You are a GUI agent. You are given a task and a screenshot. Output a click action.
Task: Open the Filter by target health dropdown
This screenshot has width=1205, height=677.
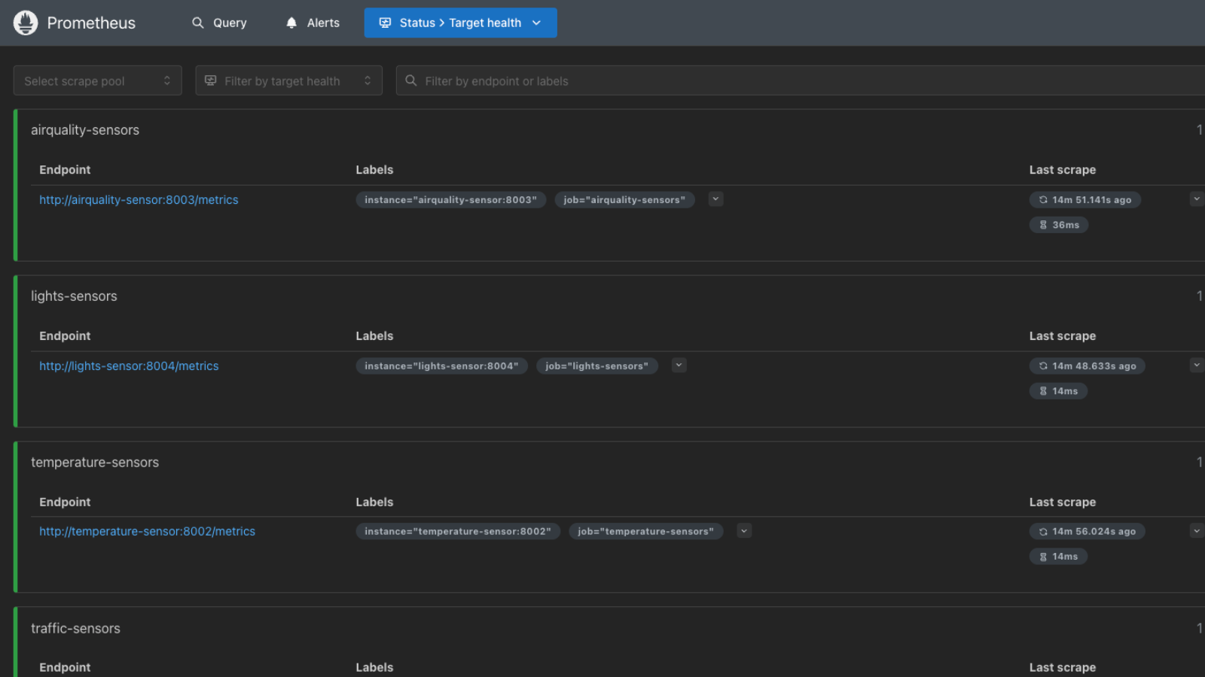click(x=288, y=80)
